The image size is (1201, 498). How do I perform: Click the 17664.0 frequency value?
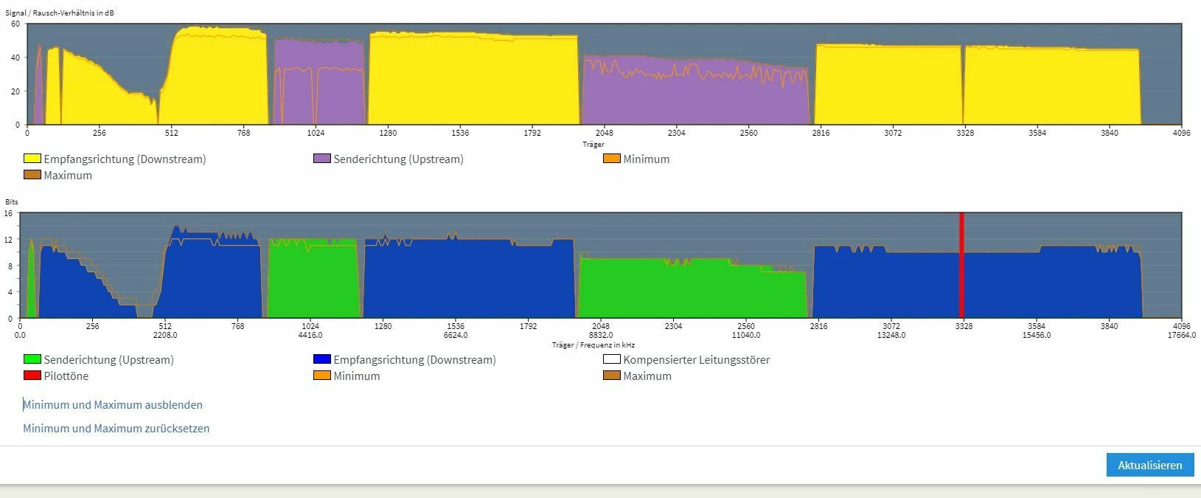(x=1181, y=335)
